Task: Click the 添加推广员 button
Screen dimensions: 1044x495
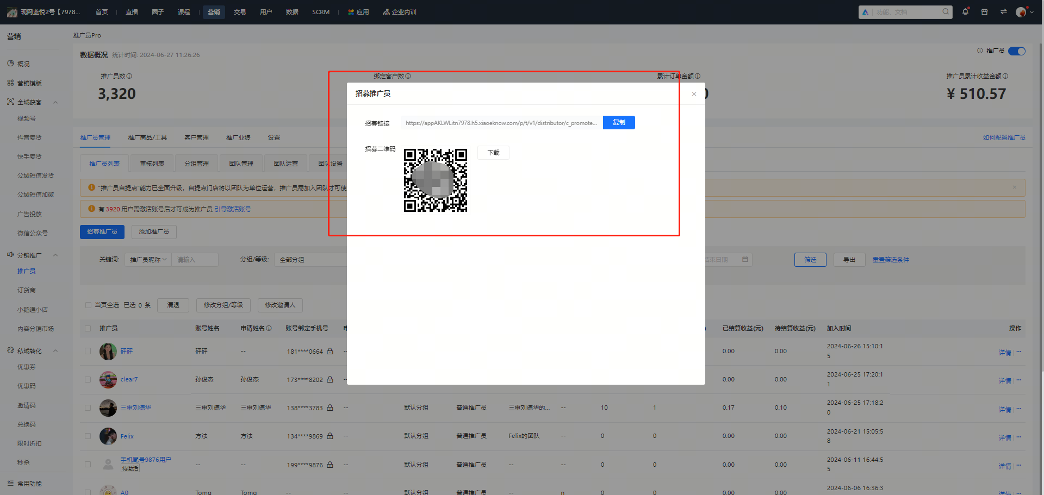Action: 154,231
